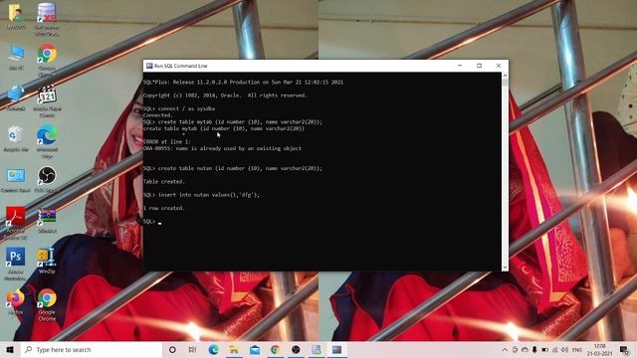Open the Media Player Classic shortcut
The image size is (637, 358).
[x=47, y=101]
